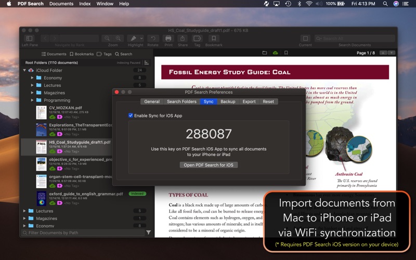The height and width of the screenshot is (260, 416).
Task: Click Open PDF Search for iOS button
Action: (209, 165)
